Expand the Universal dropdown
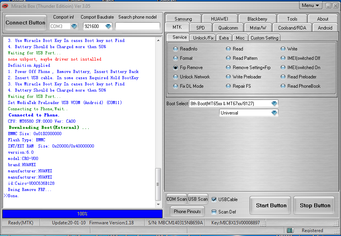The height and width of the screenshot is (236, 341). click(274, 113)
